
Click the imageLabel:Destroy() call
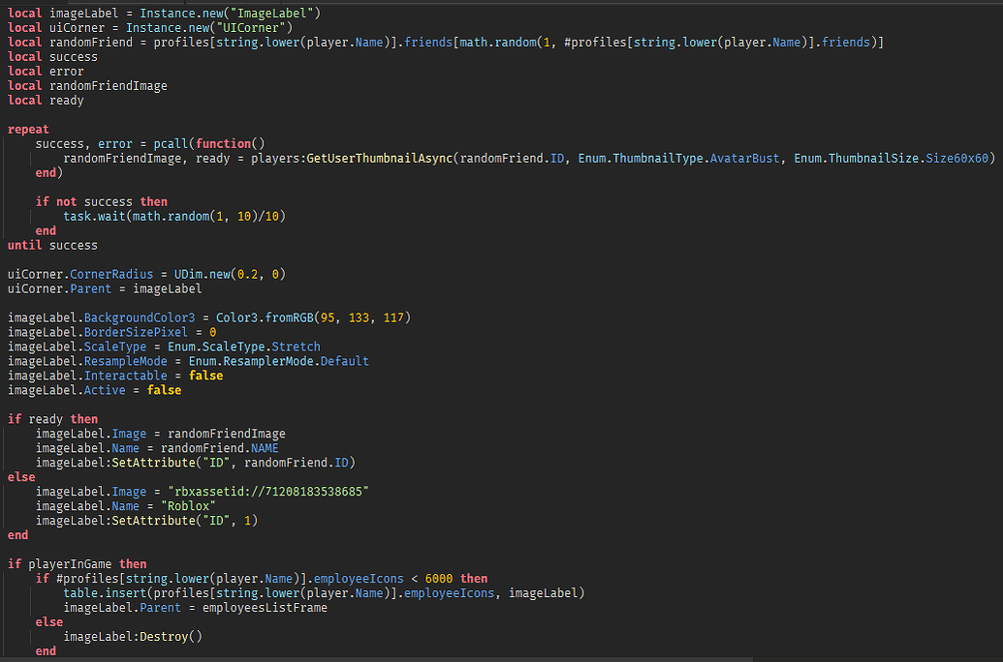click(136, 636)
